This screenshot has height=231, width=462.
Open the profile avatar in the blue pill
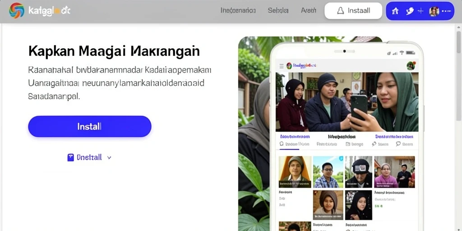[x=434, y=11]
